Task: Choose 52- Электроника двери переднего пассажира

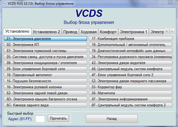Action: coord(131,81)
